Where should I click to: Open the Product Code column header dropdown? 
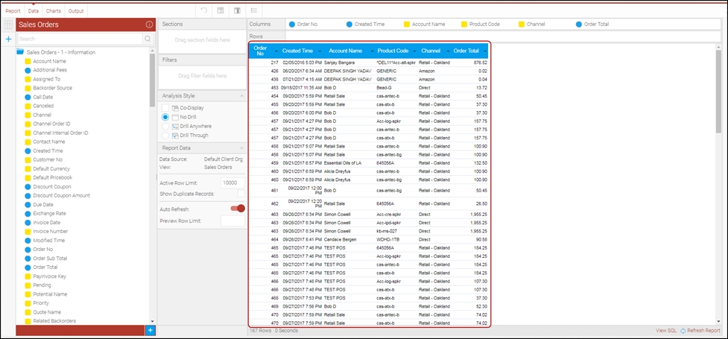coord(415,51)
